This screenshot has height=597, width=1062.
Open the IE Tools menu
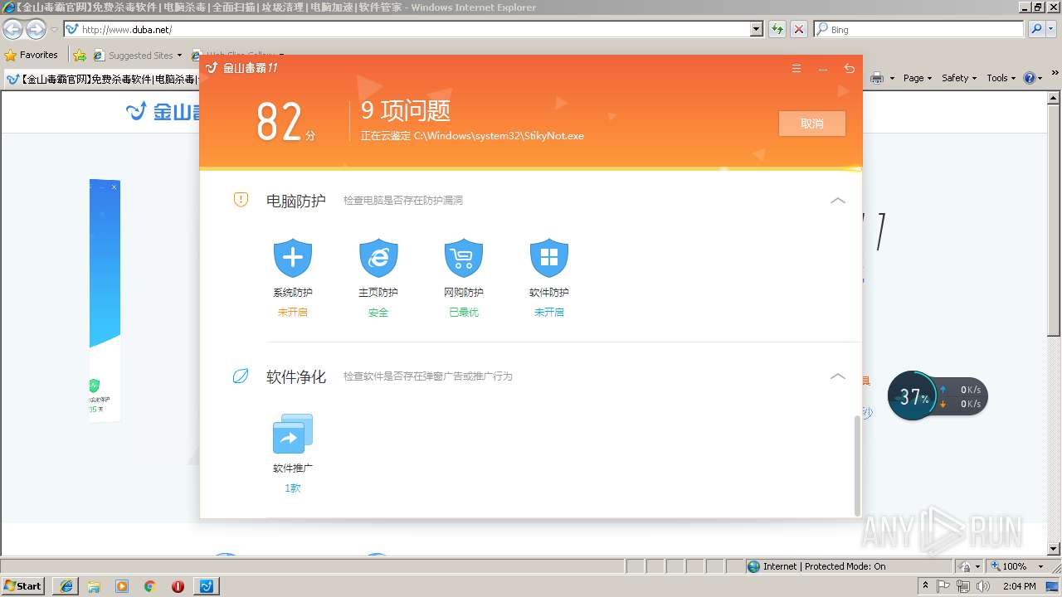tap(1001, 78)
